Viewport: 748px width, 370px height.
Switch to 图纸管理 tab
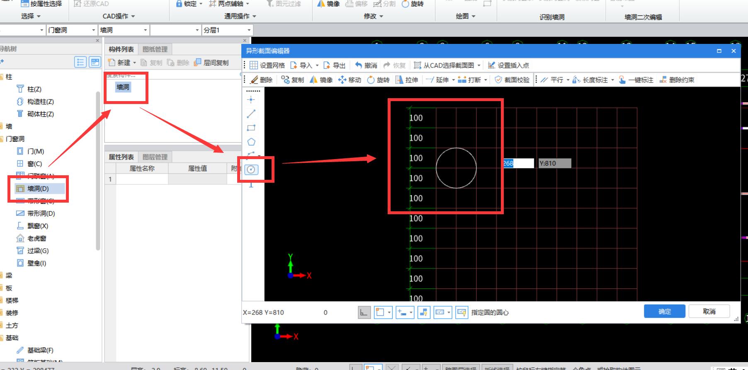click(155, 49)
